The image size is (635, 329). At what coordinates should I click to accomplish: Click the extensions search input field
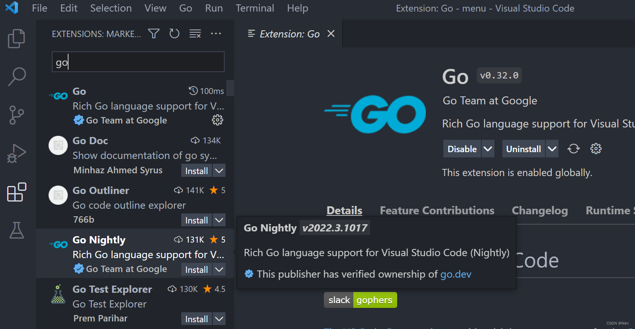pyautogui.click(x=138, y=62)
